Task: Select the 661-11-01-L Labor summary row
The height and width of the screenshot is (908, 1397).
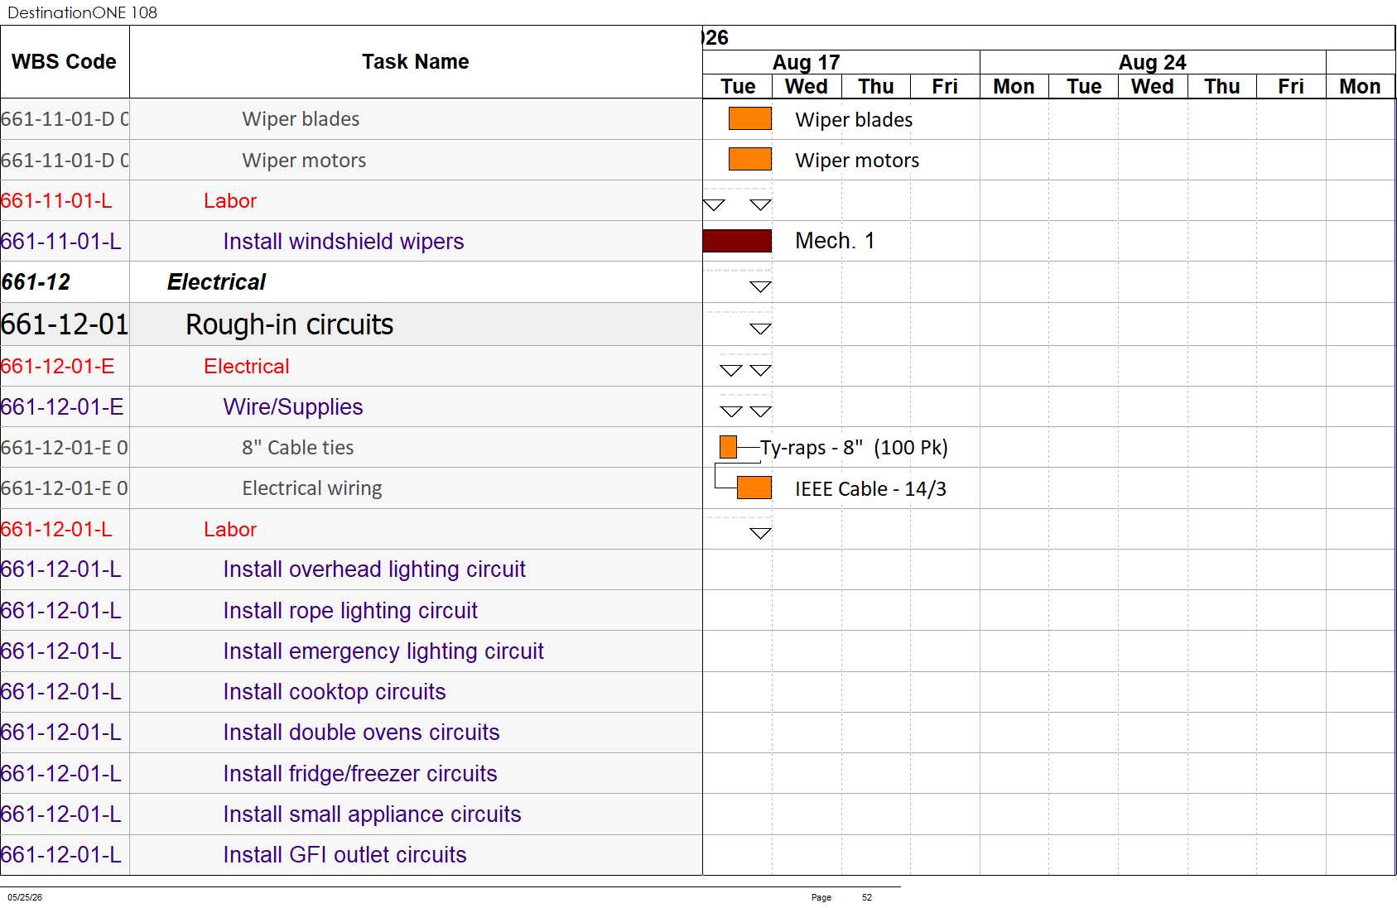Action: click(351, 200)
